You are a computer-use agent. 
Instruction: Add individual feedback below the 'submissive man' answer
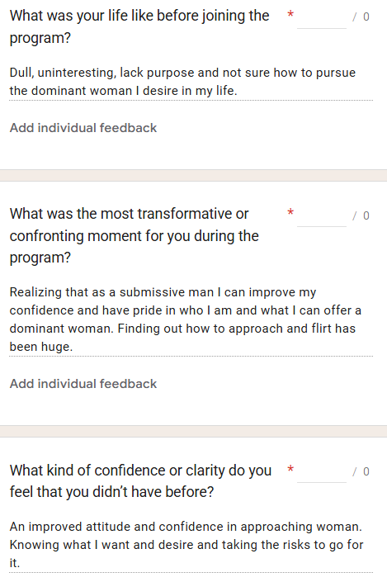pos(83,383)
